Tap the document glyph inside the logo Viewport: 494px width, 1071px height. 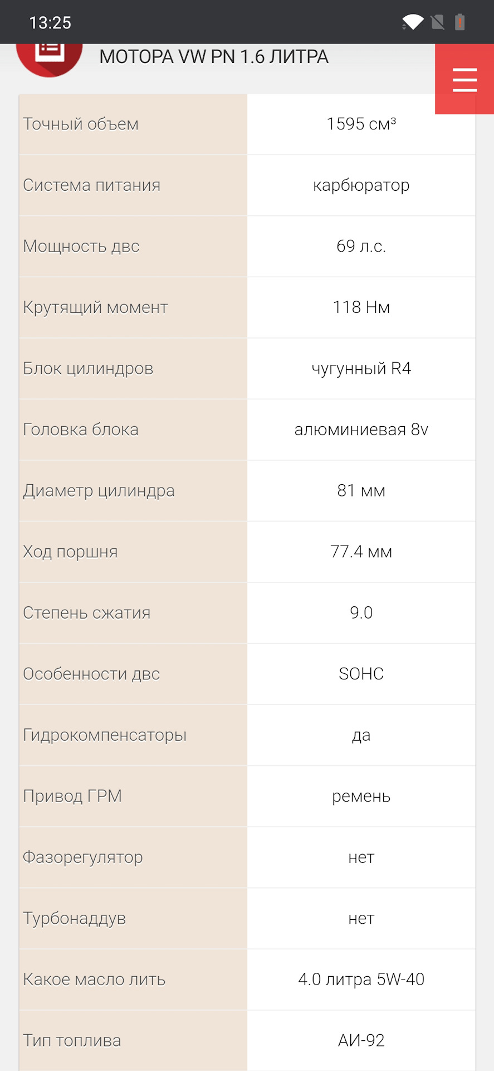pos(49,53)
